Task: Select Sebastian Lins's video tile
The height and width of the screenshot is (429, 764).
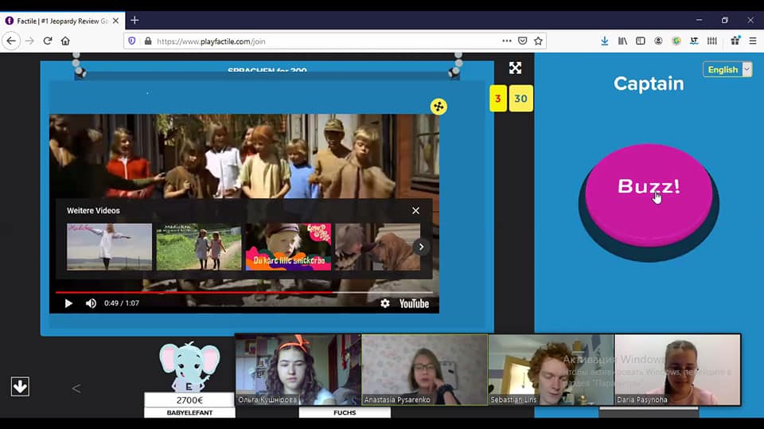Action: [x=551, y=369]
